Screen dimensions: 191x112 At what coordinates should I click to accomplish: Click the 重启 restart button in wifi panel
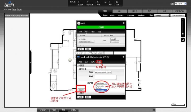(x=88, y=49)
